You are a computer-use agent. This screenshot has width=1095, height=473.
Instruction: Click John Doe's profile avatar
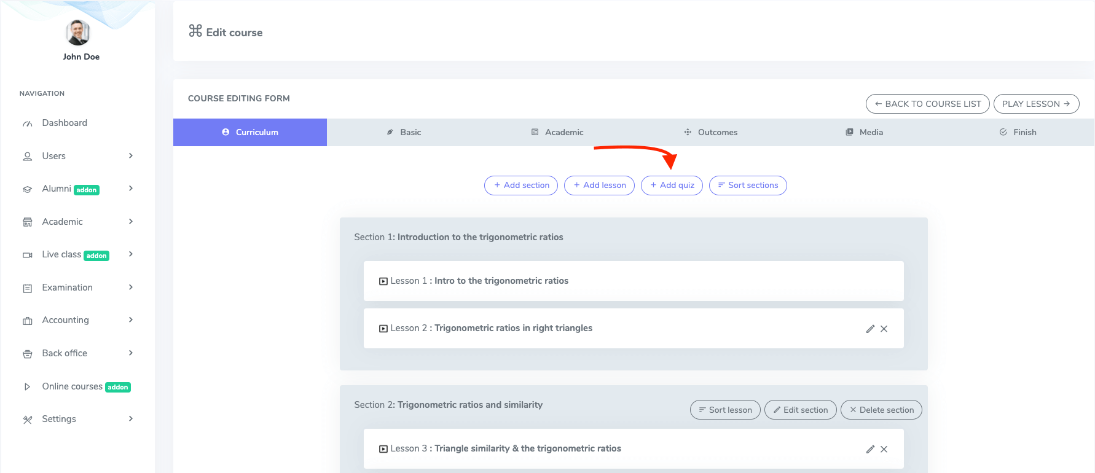(x=78, y=33)
